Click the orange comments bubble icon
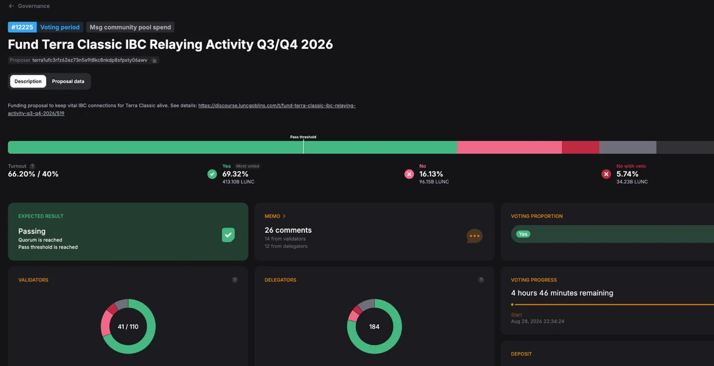 475,236
